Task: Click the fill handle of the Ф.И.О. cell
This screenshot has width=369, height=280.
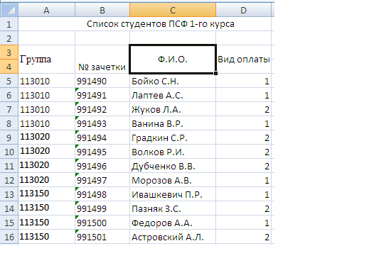Action: pyautogui.click(x=215, y=73)
